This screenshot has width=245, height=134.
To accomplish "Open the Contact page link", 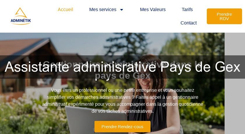I will pyautogui.click(x=188, y=23).
